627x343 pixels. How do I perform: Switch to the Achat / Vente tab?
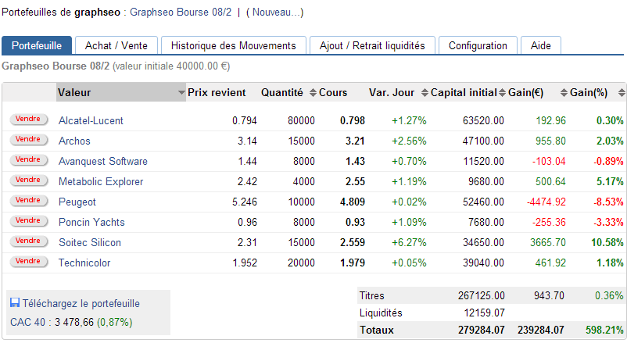[x=116, y=45]
